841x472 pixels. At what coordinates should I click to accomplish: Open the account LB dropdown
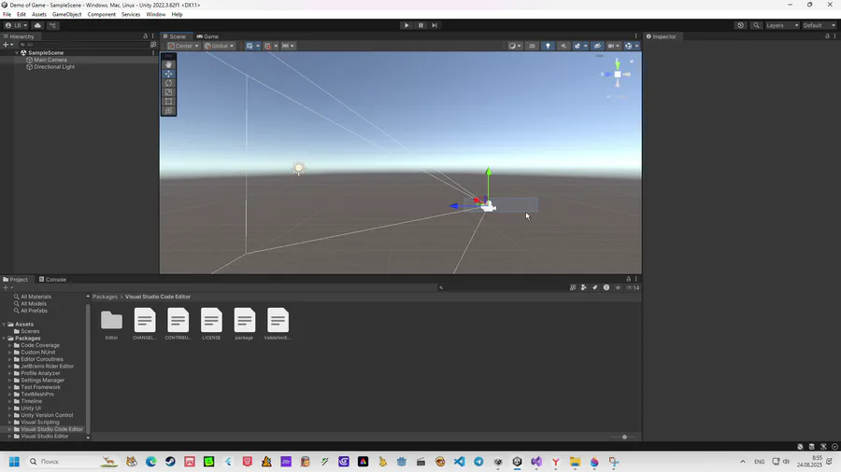click(16, 25)
